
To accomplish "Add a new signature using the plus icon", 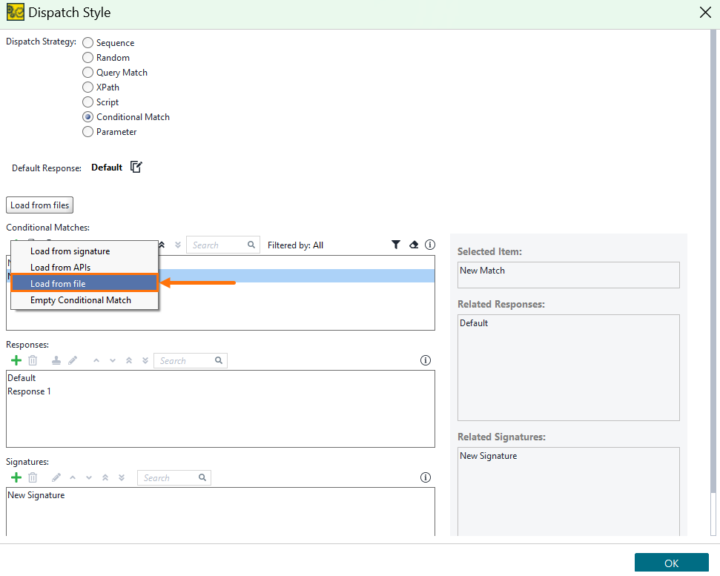I will coord(16,477).
